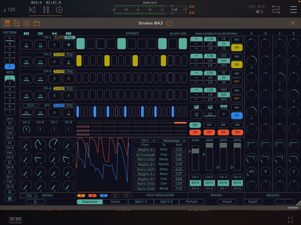Open the routing icon in top bar
Viewport: 301px width, 225px height.
click(276, 9)
